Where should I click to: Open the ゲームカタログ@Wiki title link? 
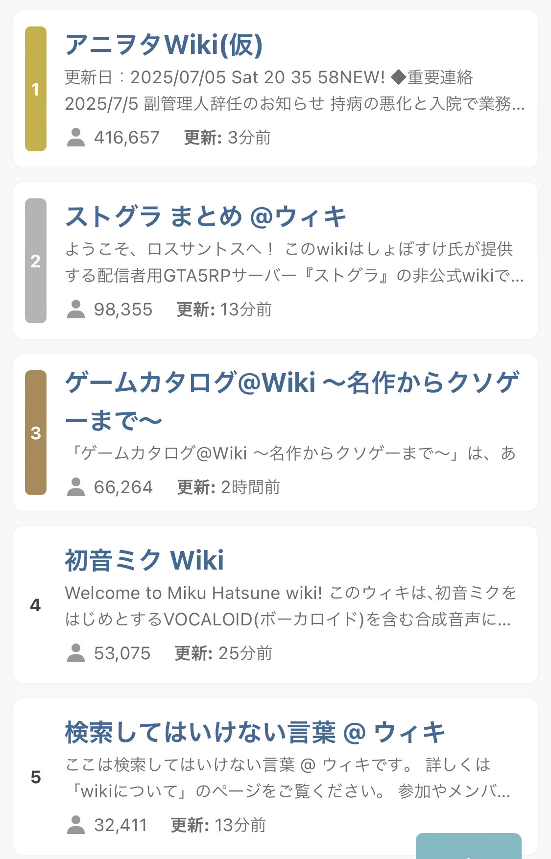[x=292, y=401]
